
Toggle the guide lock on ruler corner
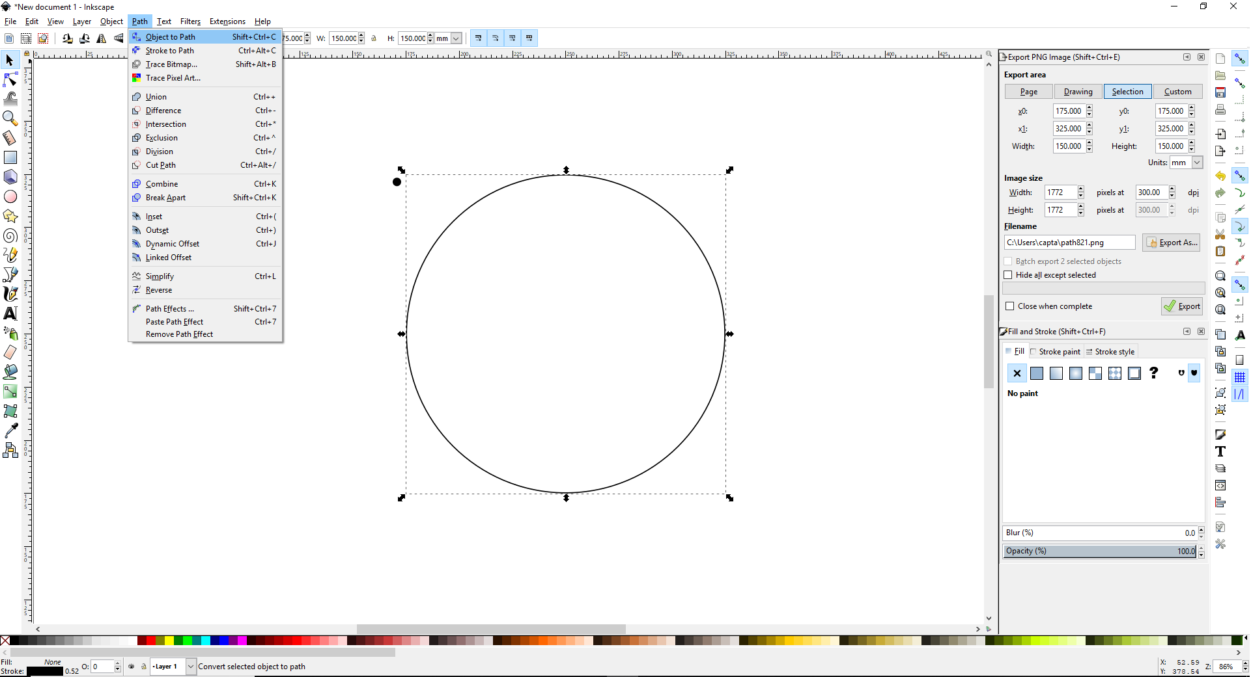[27, 53]
